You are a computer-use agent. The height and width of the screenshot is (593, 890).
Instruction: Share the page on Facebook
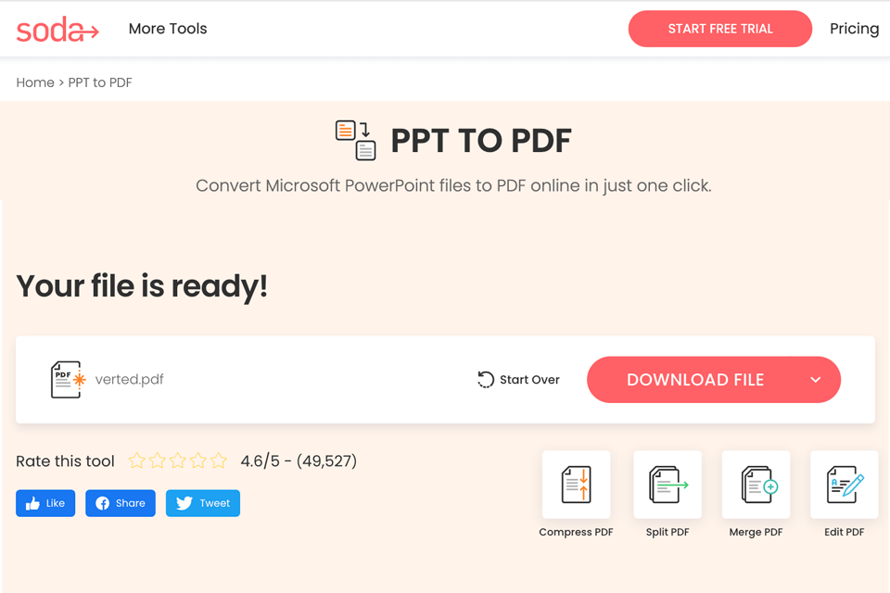coord(121,503)
